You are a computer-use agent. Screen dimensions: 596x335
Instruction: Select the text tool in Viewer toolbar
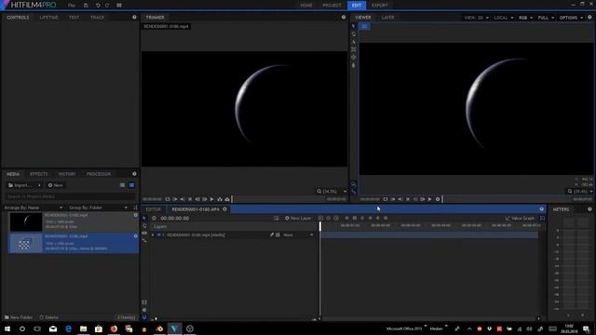354,42
